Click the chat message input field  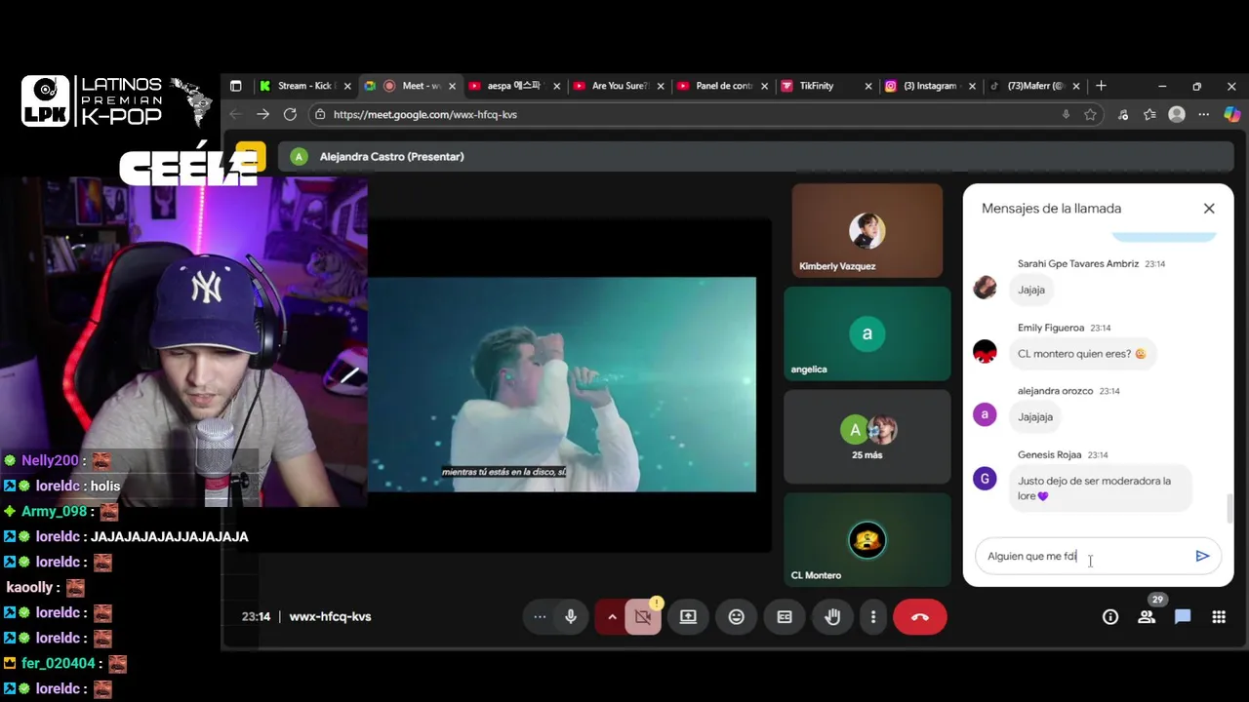(1085, 556)
